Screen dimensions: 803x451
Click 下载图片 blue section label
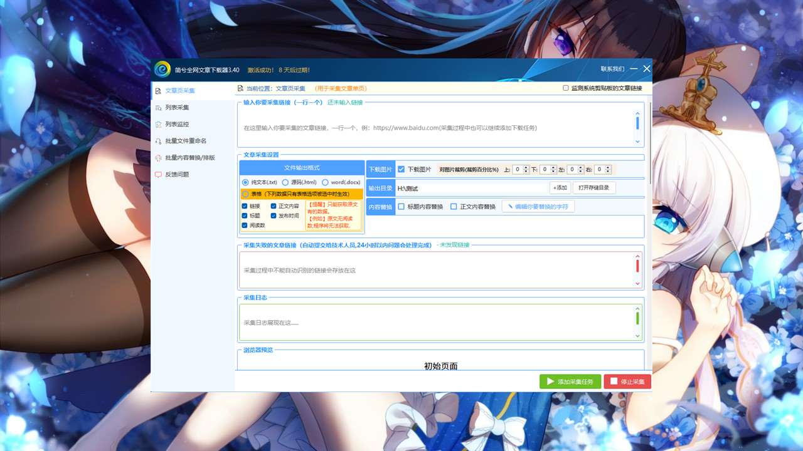pos(381,169)
